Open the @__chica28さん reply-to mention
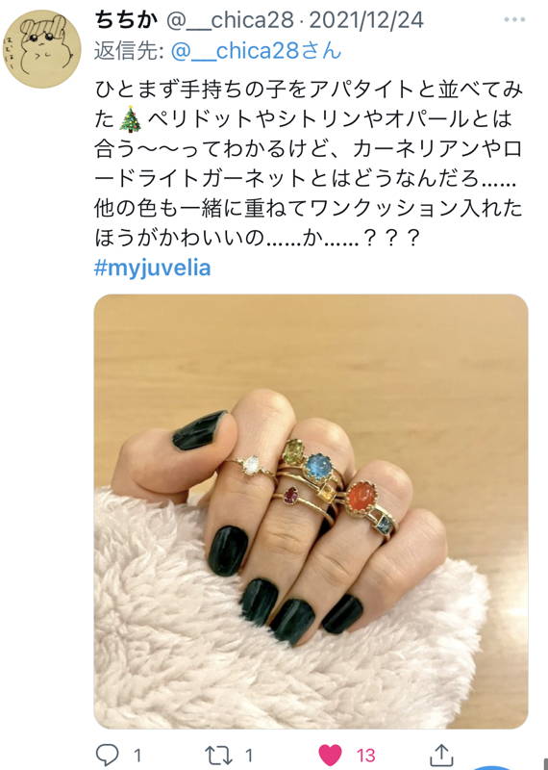This screenshot has width=548, height=770. 256,51
